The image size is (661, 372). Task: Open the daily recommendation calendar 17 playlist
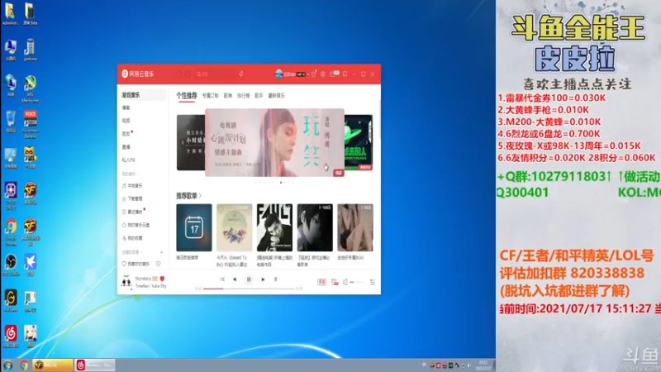click(194, 228)
